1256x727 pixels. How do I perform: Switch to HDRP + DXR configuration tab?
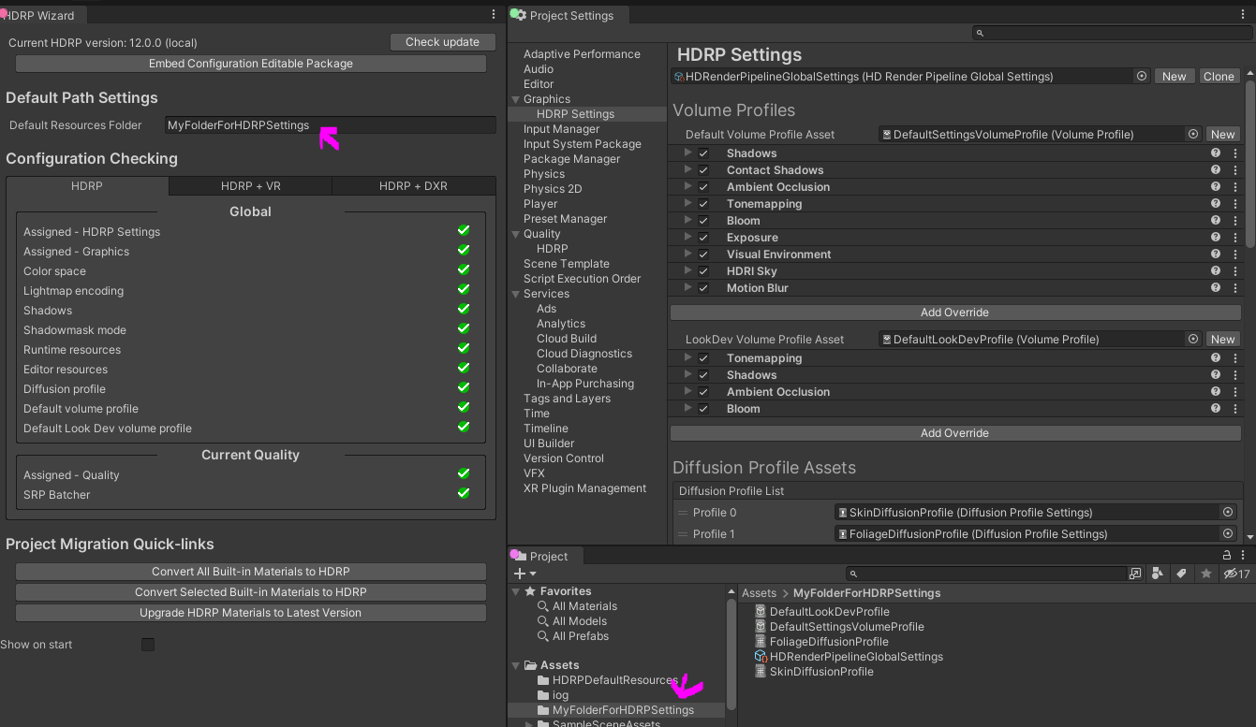(413, 186)
